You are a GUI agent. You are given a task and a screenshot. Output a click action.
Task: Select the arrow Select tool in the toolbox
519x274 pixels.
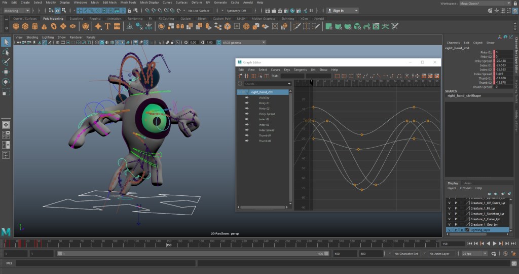point(6,42)
